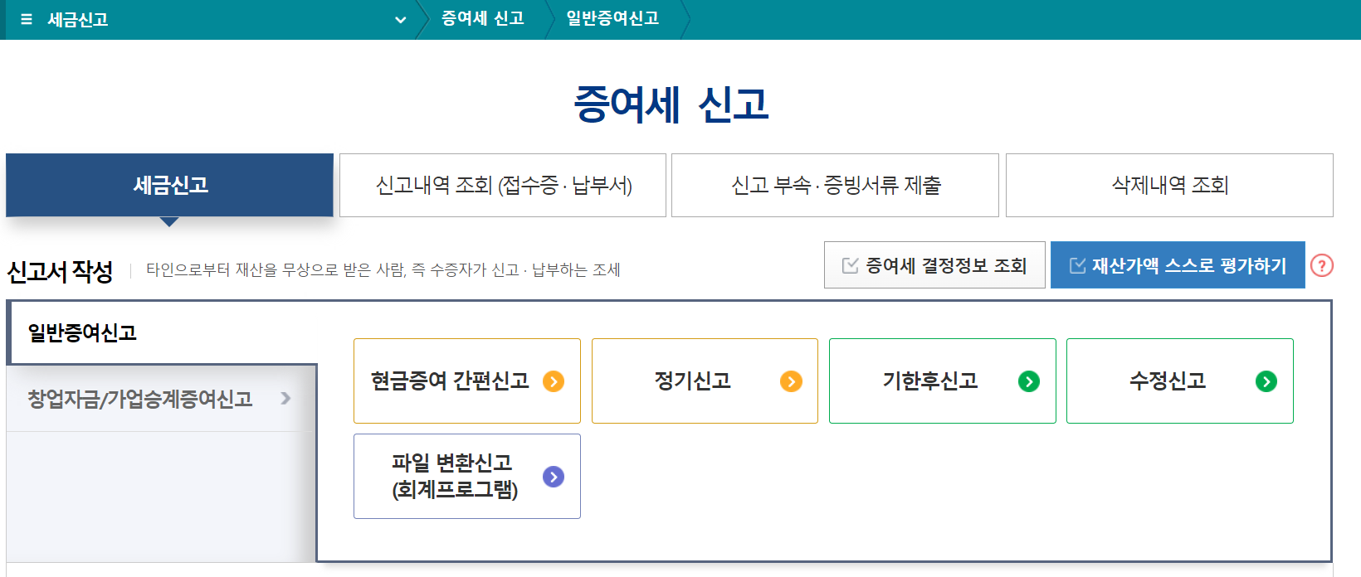Open 신고내역 조회 (접수증·납부서) tab

[x=503, y=185]
